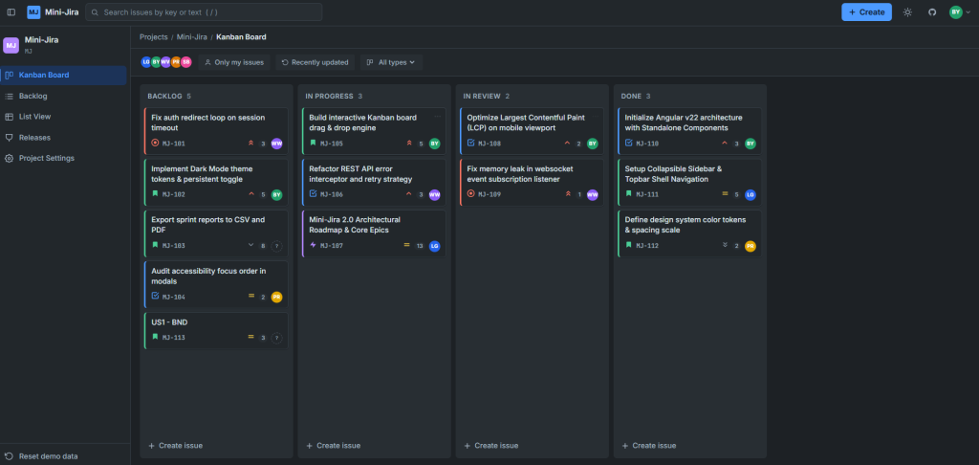Create issue in Backlog column
979x465 pixels.
(176, 446)
